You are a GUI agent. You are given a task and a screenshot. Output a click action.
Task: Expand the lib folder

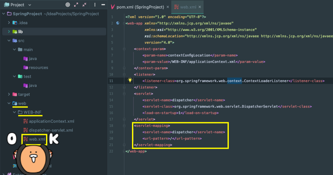point(9,31)
